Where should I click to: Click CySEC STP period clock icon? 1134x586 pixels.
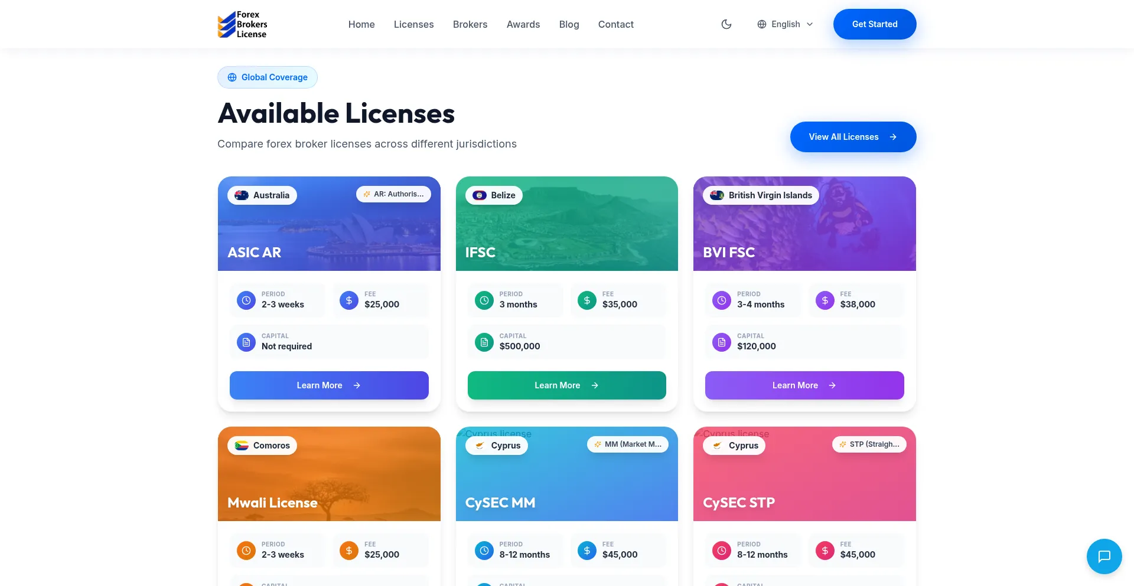722,551
